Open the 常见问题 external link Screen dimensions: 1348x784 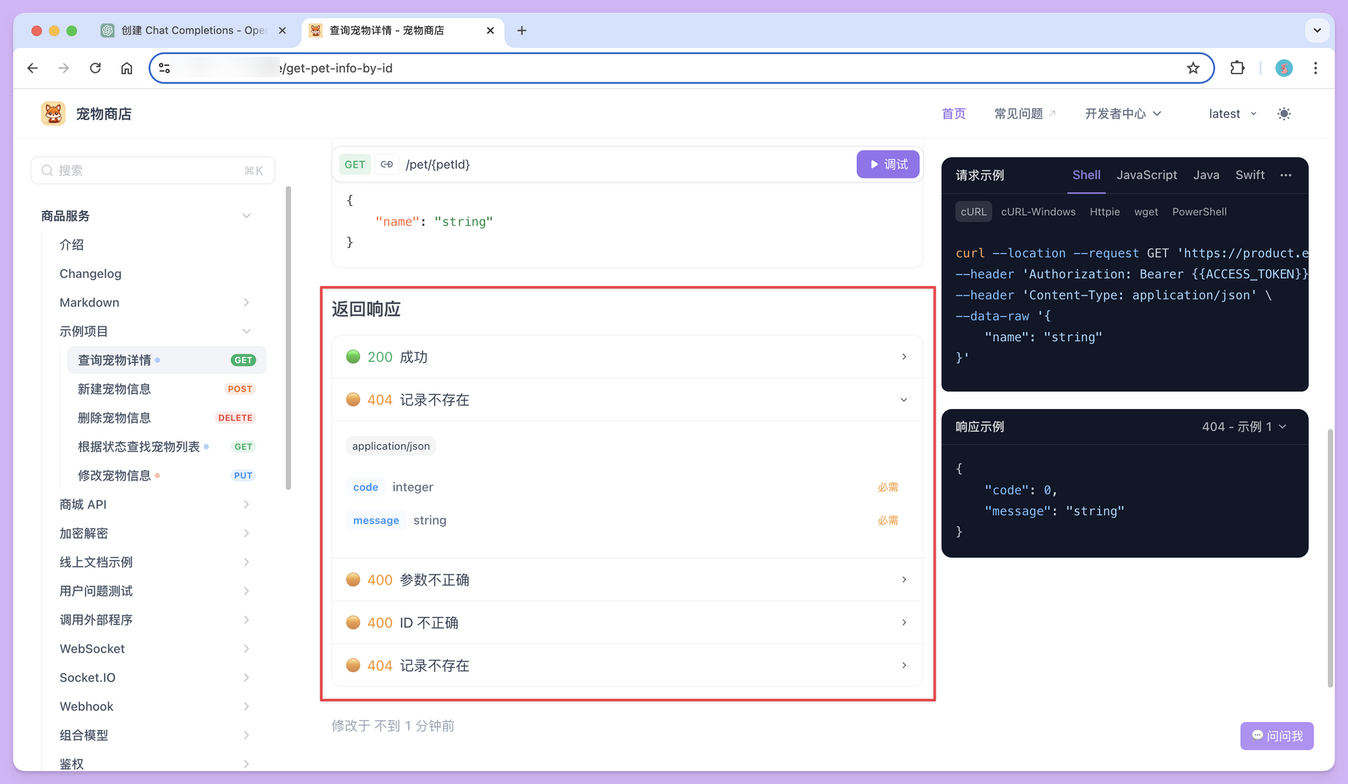1025,114
